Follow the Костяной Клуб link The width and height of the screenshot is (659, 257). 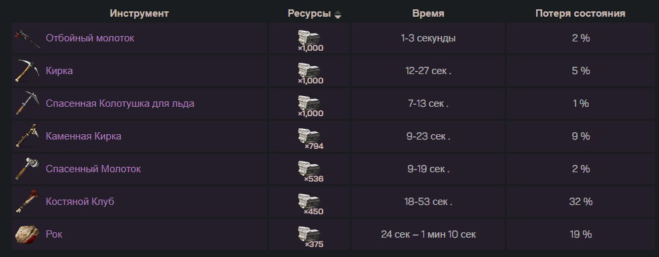(x=80, y=202)
